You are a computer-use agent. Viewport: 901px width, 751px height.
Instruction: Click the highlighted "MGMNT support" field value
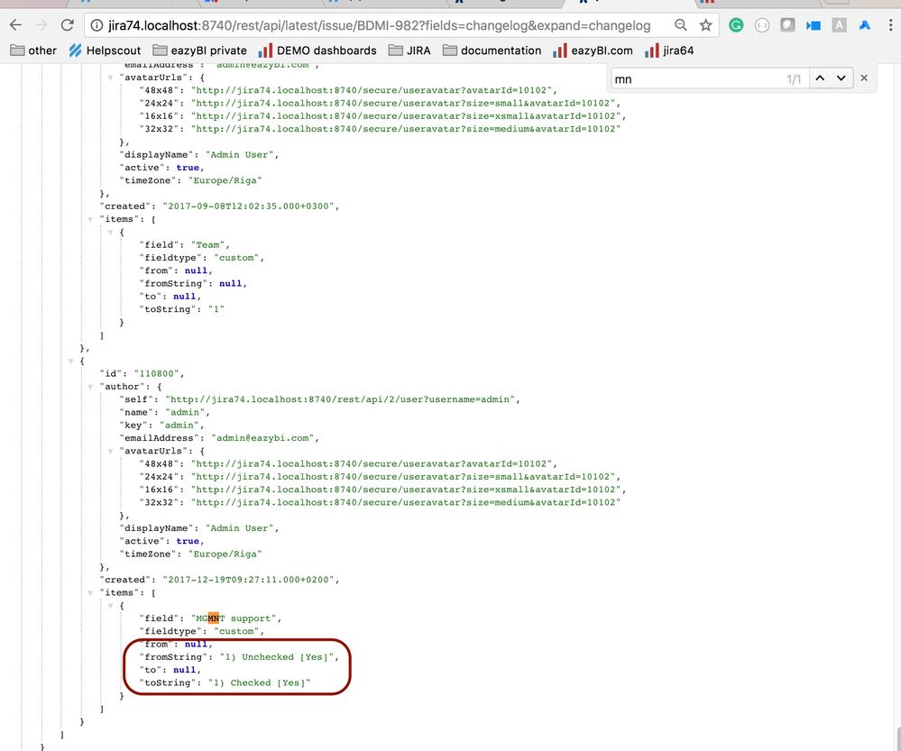click(234, 618)
